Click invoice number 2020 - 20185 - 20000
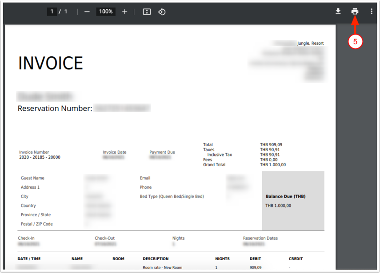Image resolution: width=380 pixels, height=273 pixels. pyautogui.click(x=40, y=157)
